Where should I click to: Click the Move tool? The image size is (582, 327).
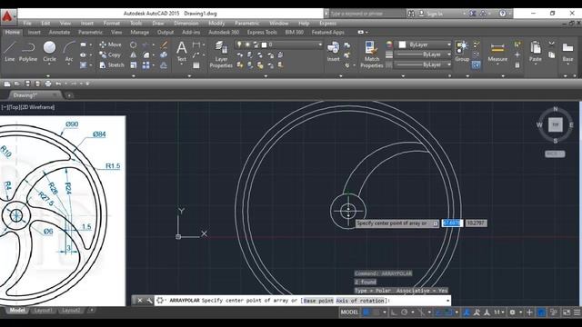[110, 45]
